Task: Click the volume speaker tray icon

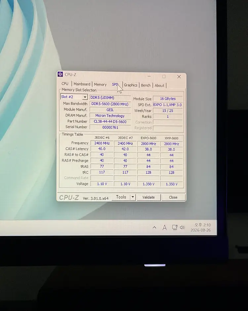Action: coord(182,227)
